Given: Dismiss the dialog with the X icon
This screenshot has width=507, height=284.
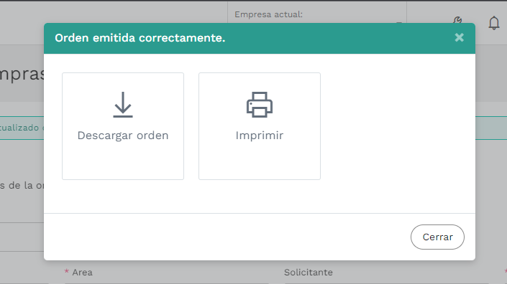Looking at the screenshot, I should point(459,38).
